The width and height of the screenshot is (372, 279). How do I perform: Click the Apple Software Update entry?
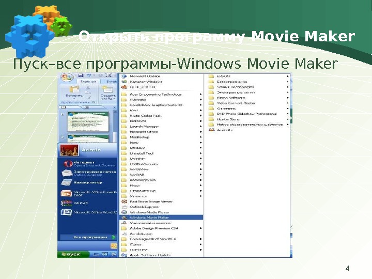[161, 255]
